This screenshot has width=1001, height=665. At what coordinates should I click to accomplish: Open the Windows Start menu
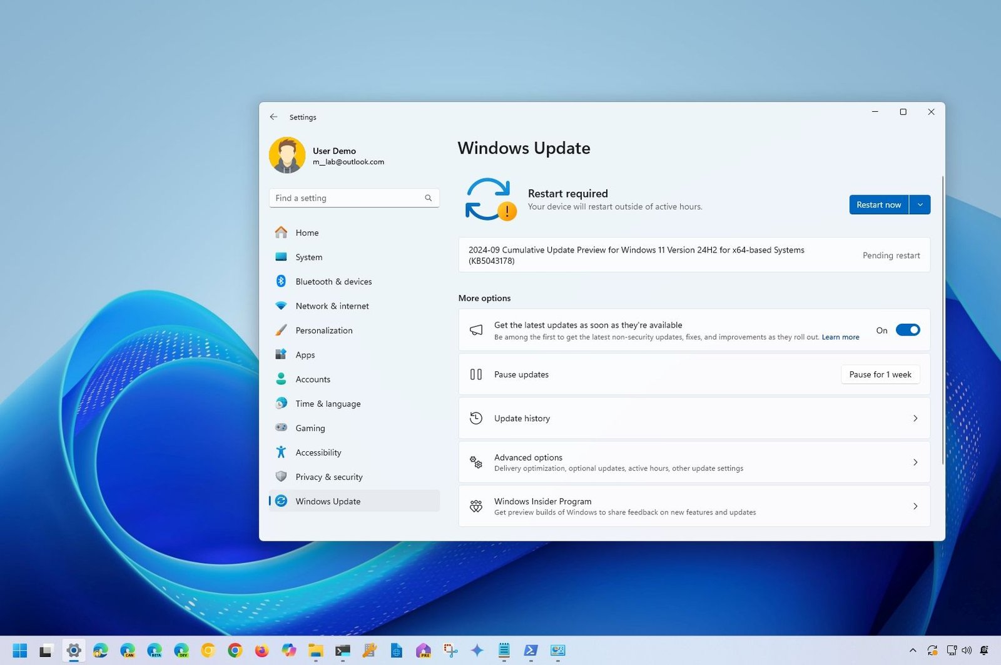point(19,651)
